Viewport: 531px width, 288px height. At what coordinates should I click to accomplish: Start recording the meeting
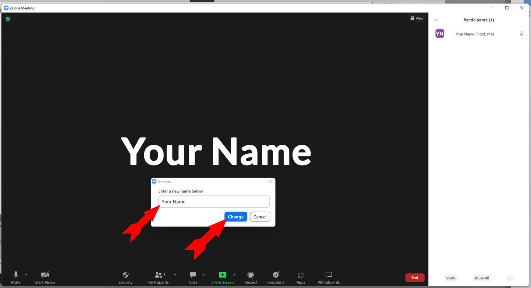[x=250, y=277]
